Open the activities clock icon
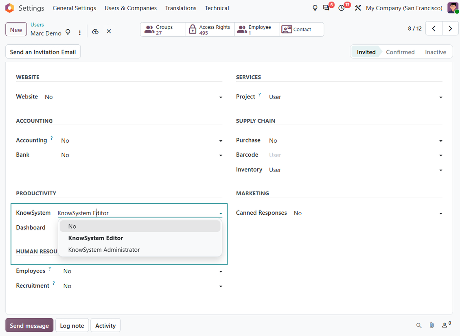 (342, 8)
